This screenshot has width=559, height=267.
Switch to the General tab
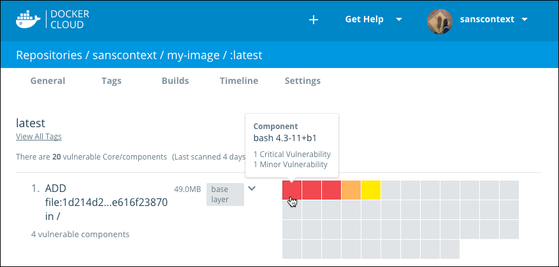tap(48, 81)
